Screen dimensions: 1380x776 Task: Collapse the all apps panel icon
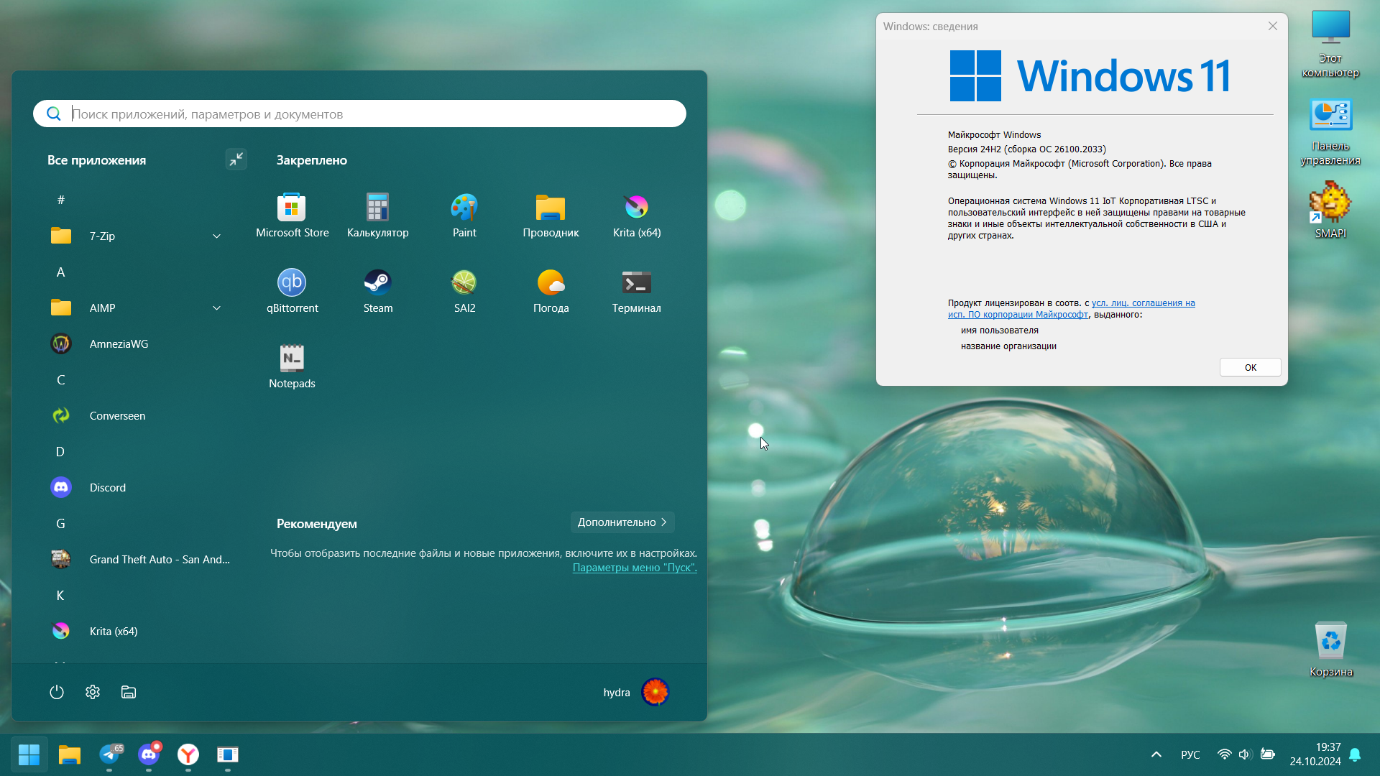[x=236, y=159]
